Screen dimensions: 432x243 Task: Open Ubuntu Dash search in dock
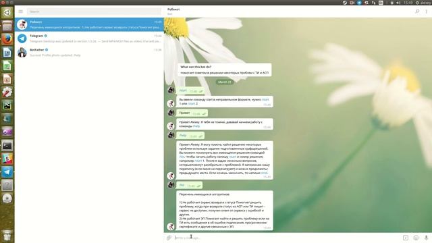click(7, 12)
